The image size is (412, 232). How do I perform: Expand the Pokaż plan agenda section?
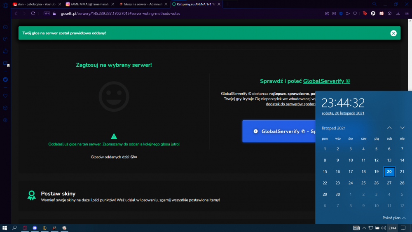point(394,218)
